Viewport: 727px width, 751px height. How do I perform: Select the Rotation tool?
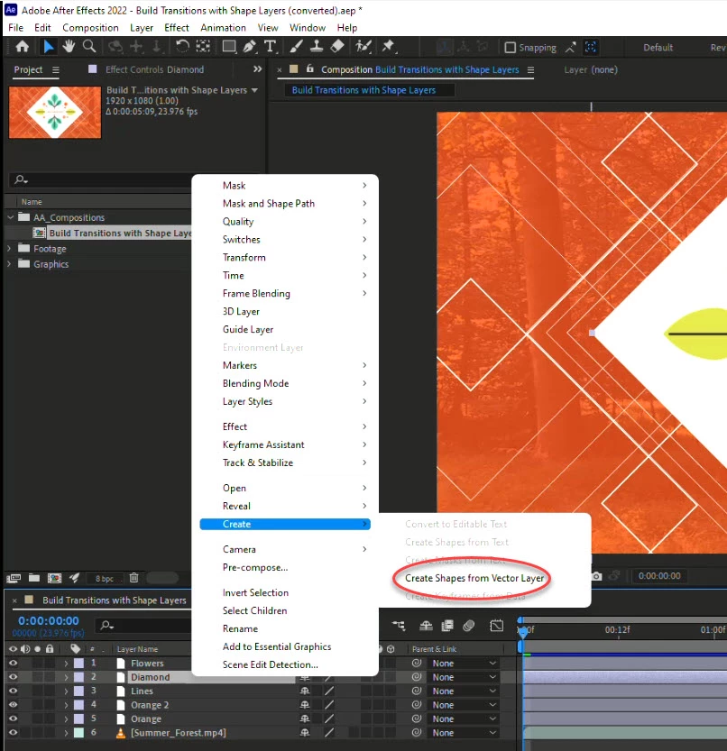182,47
